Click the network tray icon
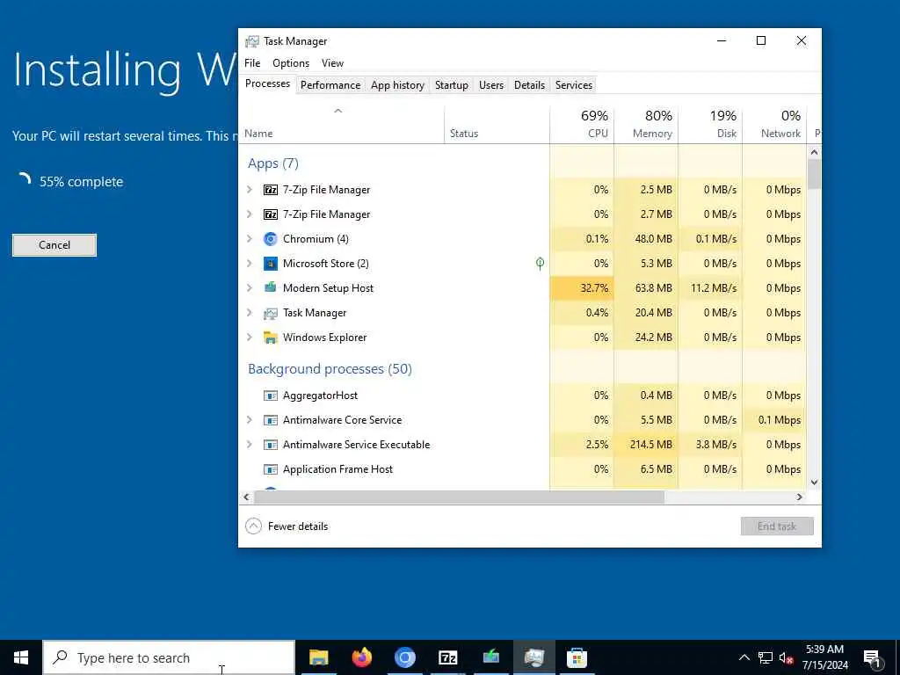The width and height of the screenshot is (900, 675). point(766,657)
